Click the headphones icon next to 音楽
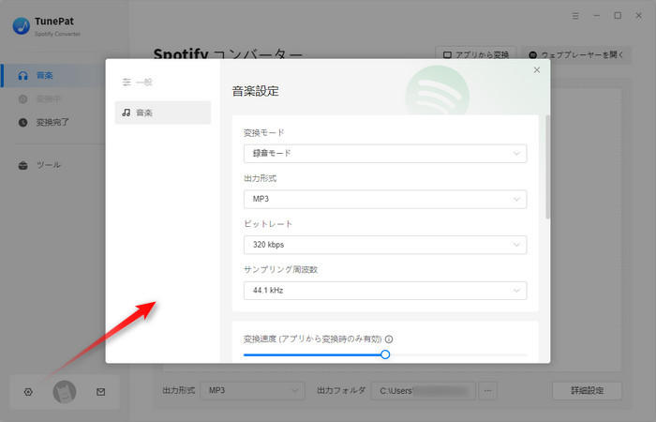656x422 pixels. 23,75
